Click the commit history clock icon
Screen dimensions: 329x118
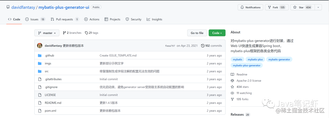pos(203,46)
